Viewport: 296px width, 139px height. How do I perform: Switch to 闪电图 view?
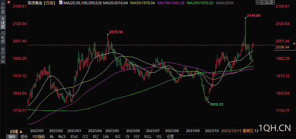pyautogui.click(x=3, y=38)
